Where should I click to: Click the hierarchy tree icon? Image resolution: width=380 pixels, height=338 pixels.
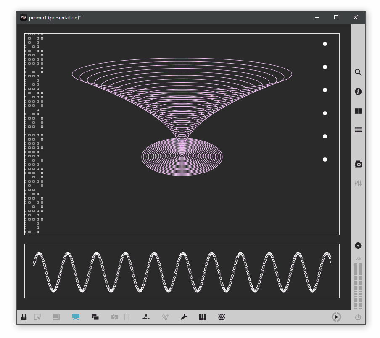point(146,317)
